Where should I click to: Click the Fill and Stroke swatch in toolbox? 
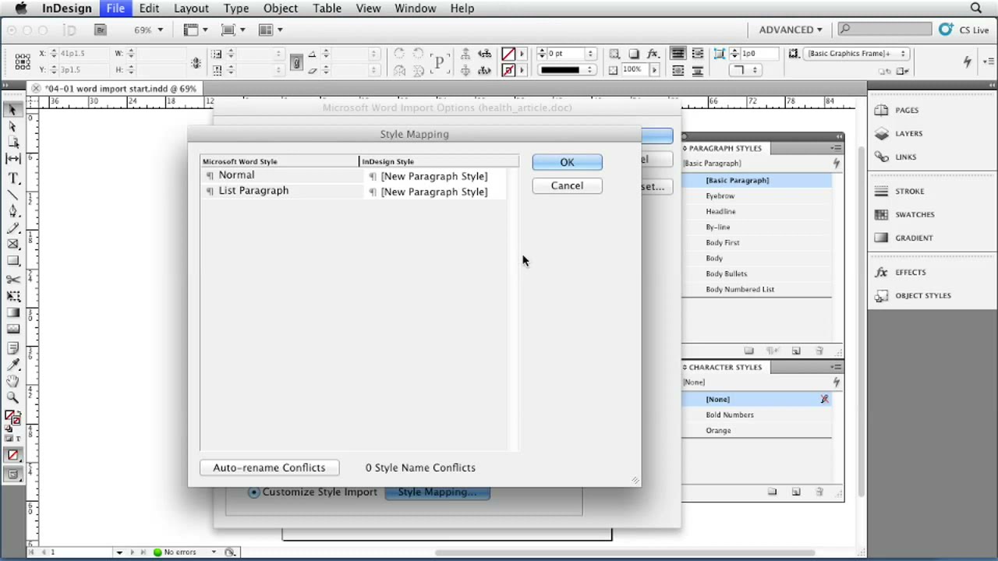(12, 418)
